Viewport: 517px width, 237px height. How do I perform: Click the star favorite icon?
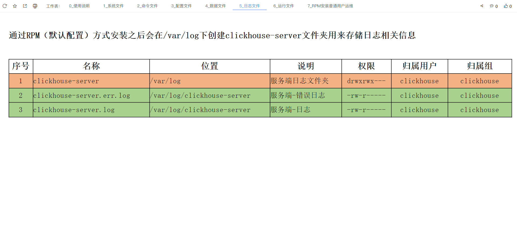click(15, 6)
